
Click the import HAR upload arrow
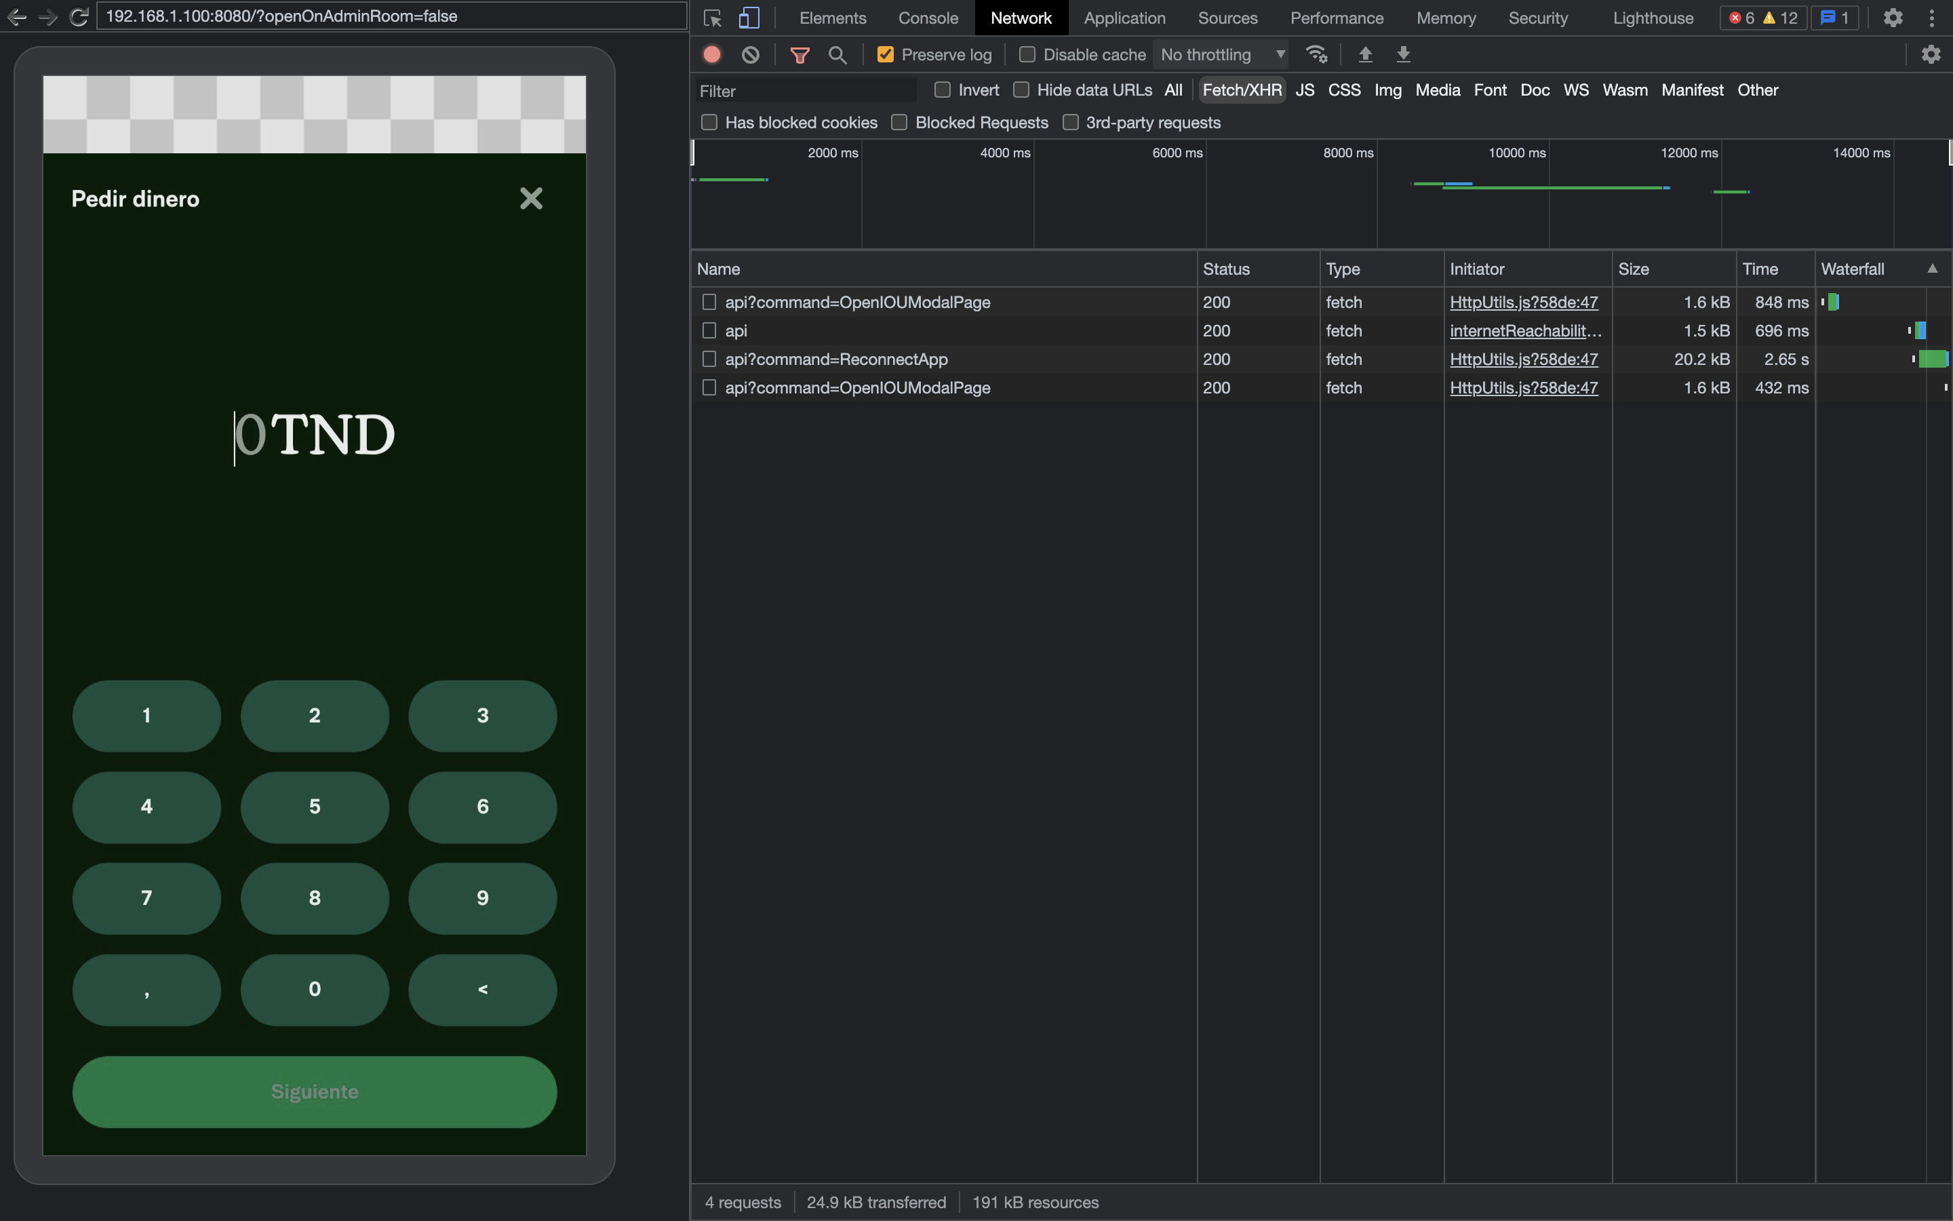click(1366, 54)
